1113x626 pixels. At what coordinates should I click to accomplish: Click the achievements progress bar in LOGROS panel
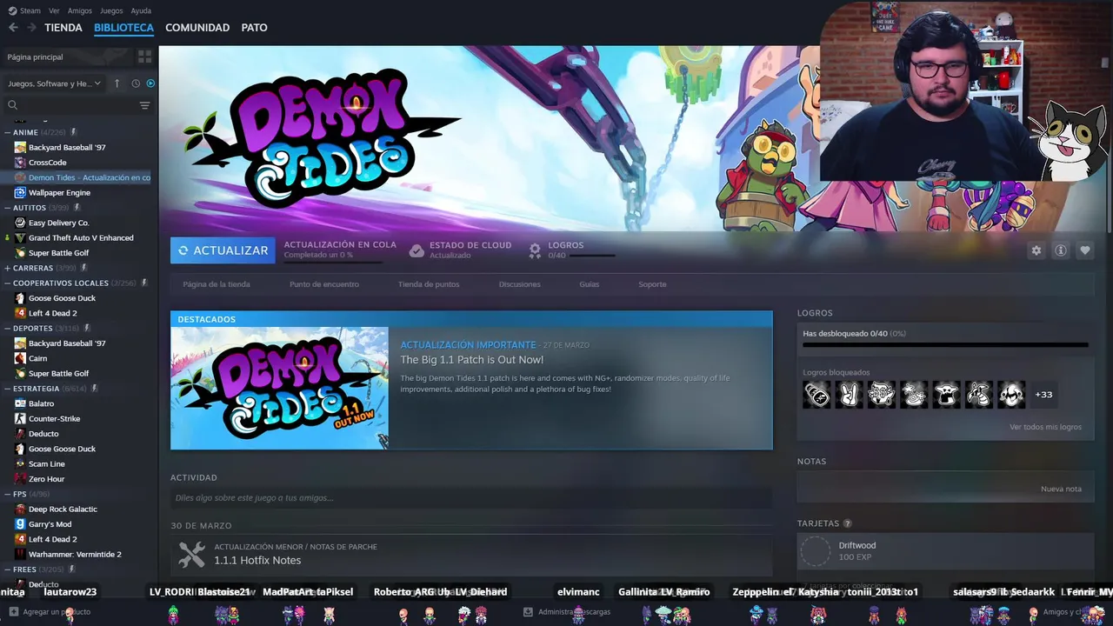[945, 345]
